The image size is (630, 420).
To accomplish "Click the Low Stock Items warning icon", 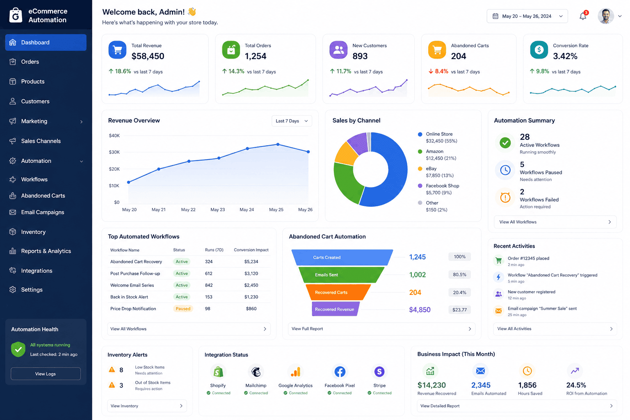I will click(x=112, y=370).
